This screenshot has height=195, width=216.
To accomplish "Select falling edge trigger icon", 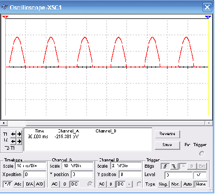I will tap(174, 166).
